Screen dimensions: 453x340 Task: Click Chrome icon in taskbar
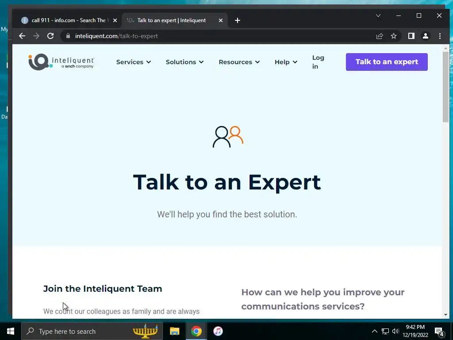[196, 331]
